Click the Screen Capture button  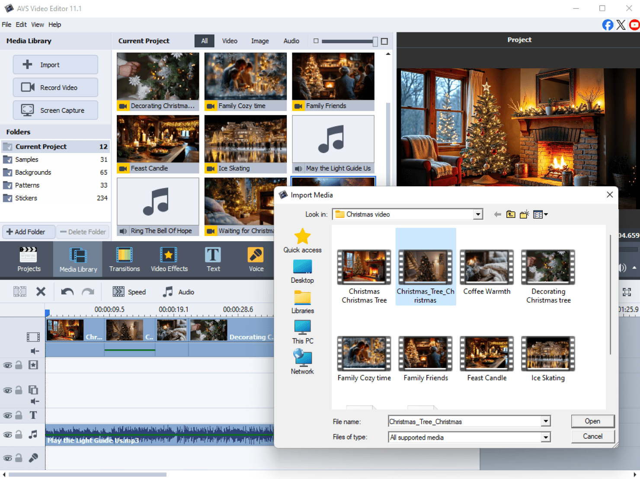click(55, 110)
